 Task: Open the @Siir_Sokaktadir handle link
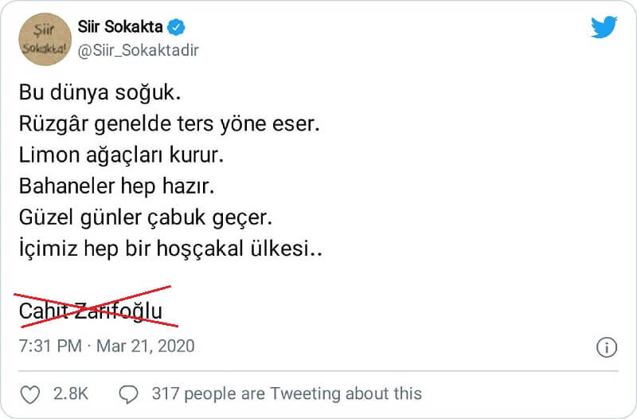[138, 50]
